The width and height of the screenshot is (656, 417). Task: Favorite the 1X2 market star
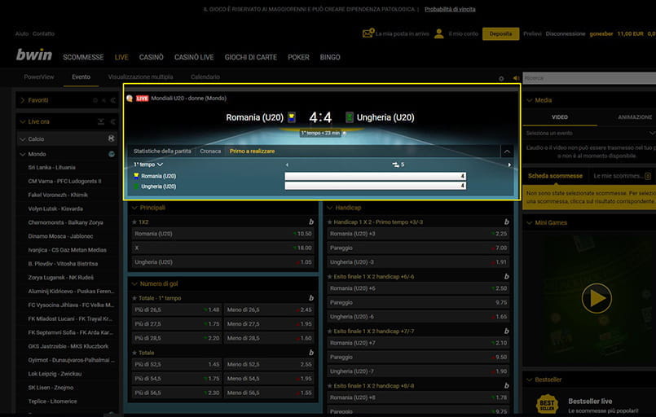(134, 222)
